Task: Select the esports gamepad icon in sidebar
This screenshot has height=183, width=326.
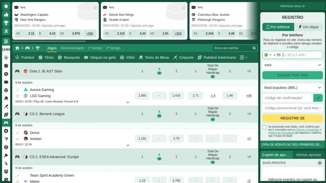Action: pyautogui.click(x=6, y=123)
